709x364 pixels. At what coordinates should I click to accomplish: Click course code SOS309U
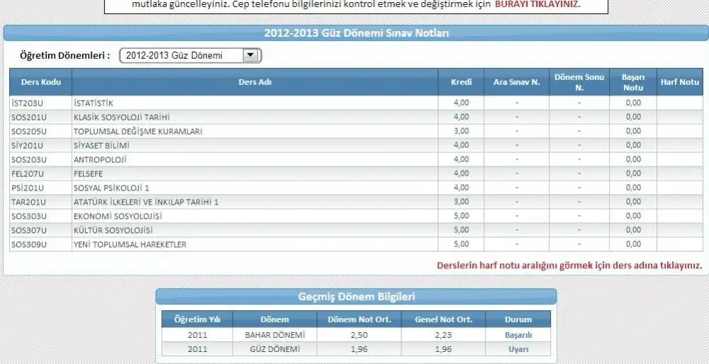(29, 244)
